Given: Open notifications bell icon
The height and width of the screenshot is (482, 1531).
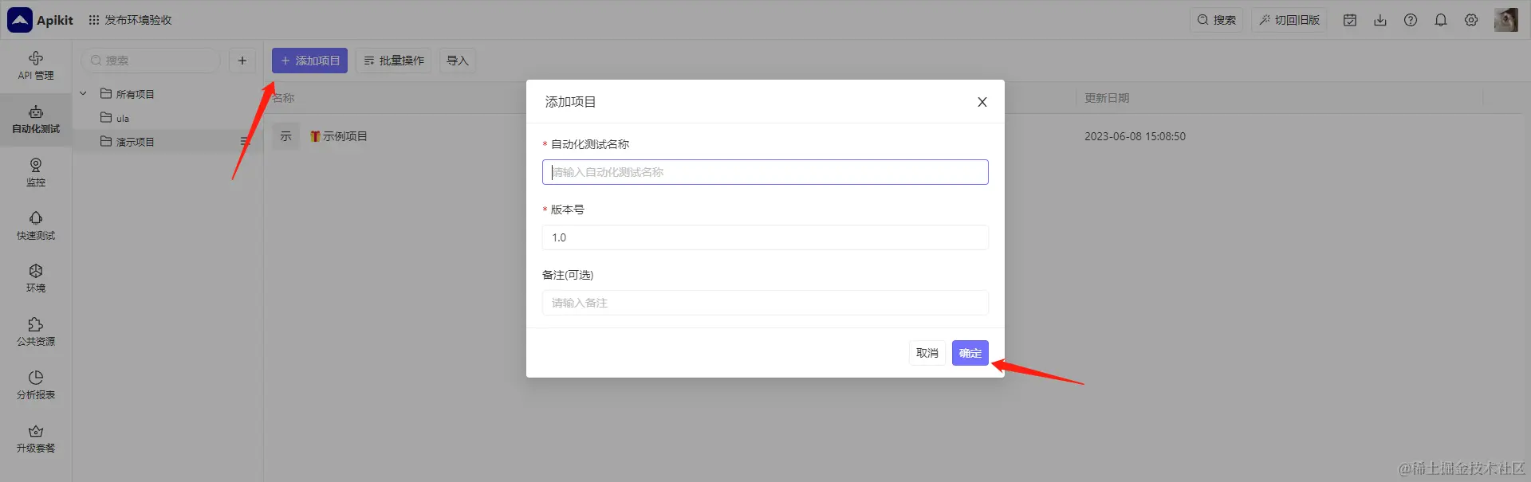Looking at the screenshot, I should coord(1441,20).
